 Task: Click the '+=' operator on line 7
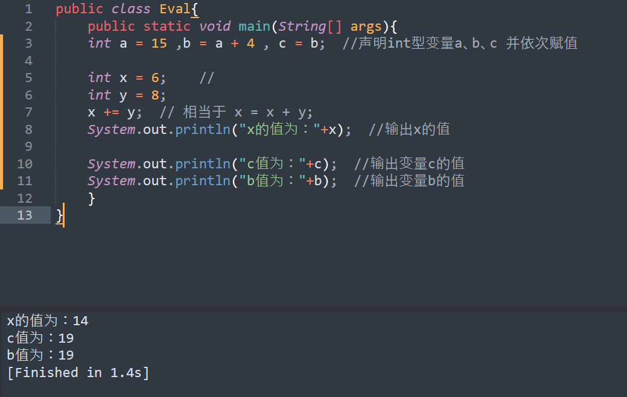111,112
